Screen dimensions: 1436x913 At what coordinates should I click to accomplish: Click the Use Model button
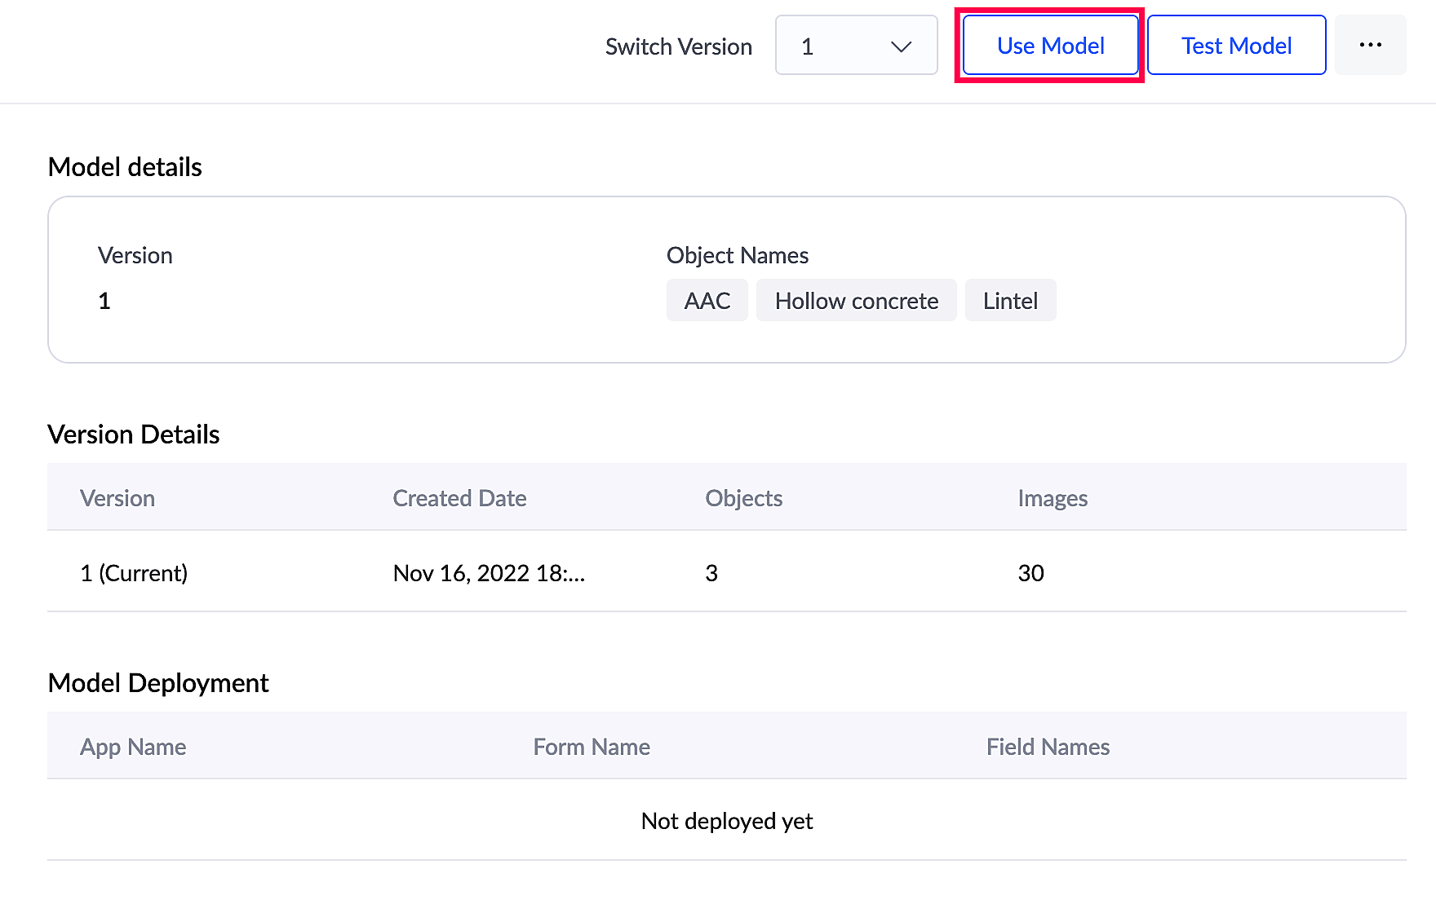(1050, 46)
